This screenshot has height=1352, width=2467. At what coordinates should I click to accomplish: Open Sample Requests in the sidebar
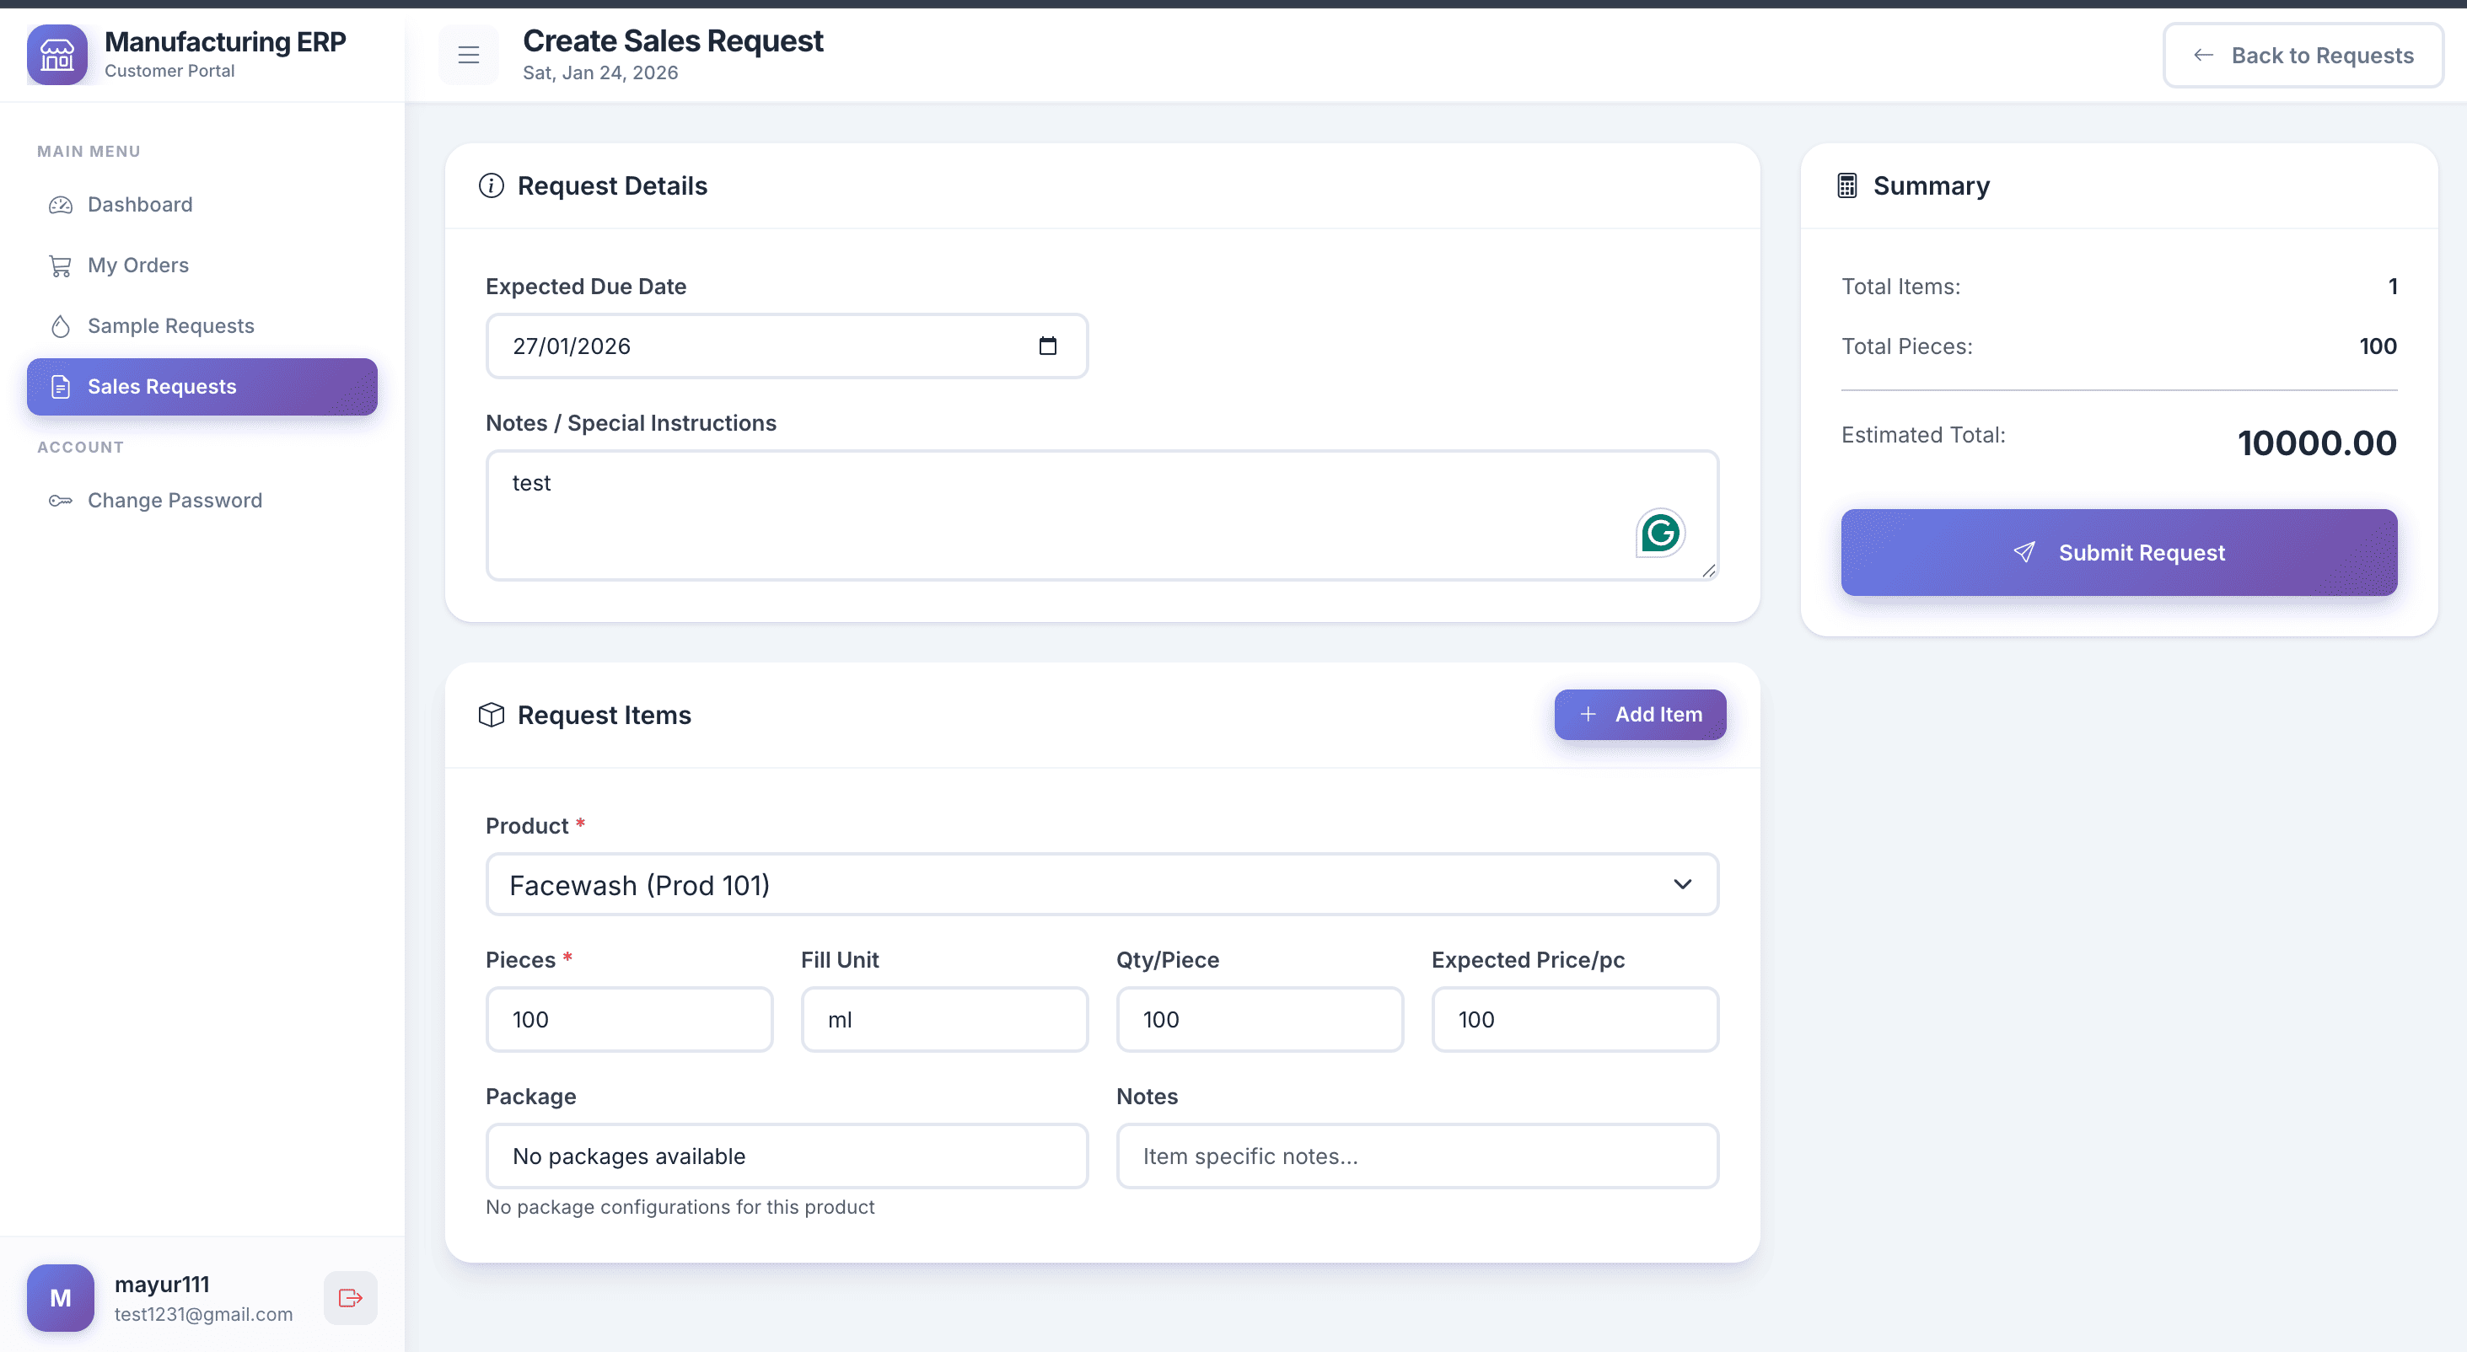coord(170,325)
